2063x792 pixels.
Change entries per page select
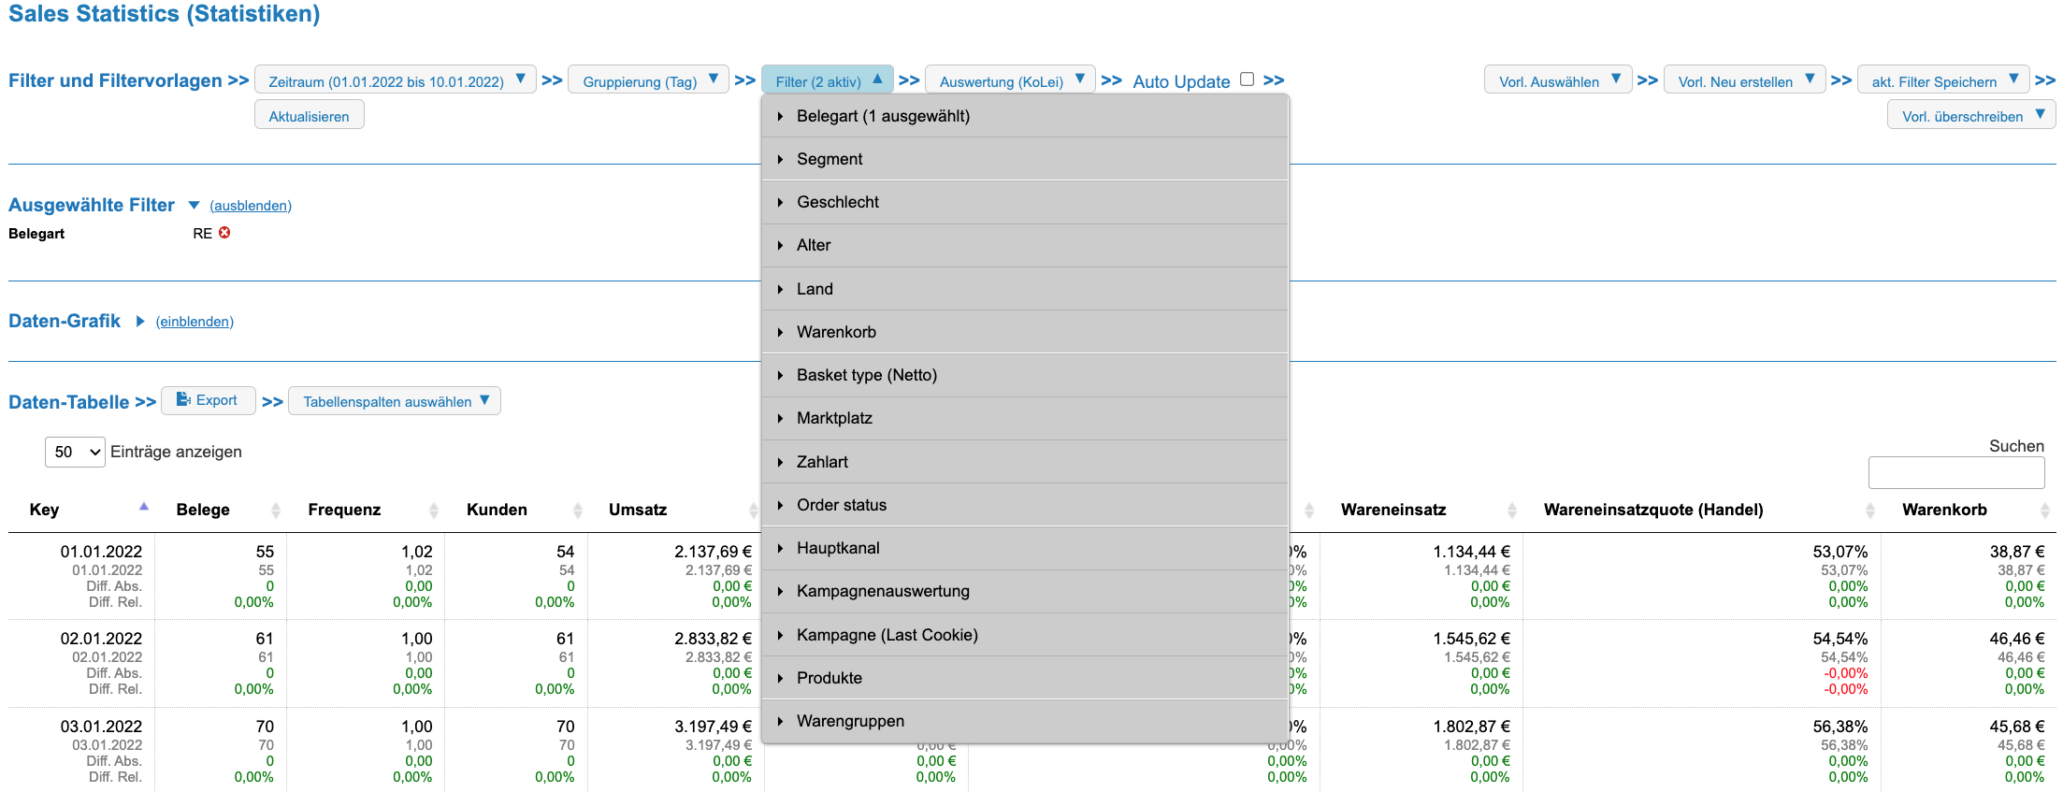[75, 452]
